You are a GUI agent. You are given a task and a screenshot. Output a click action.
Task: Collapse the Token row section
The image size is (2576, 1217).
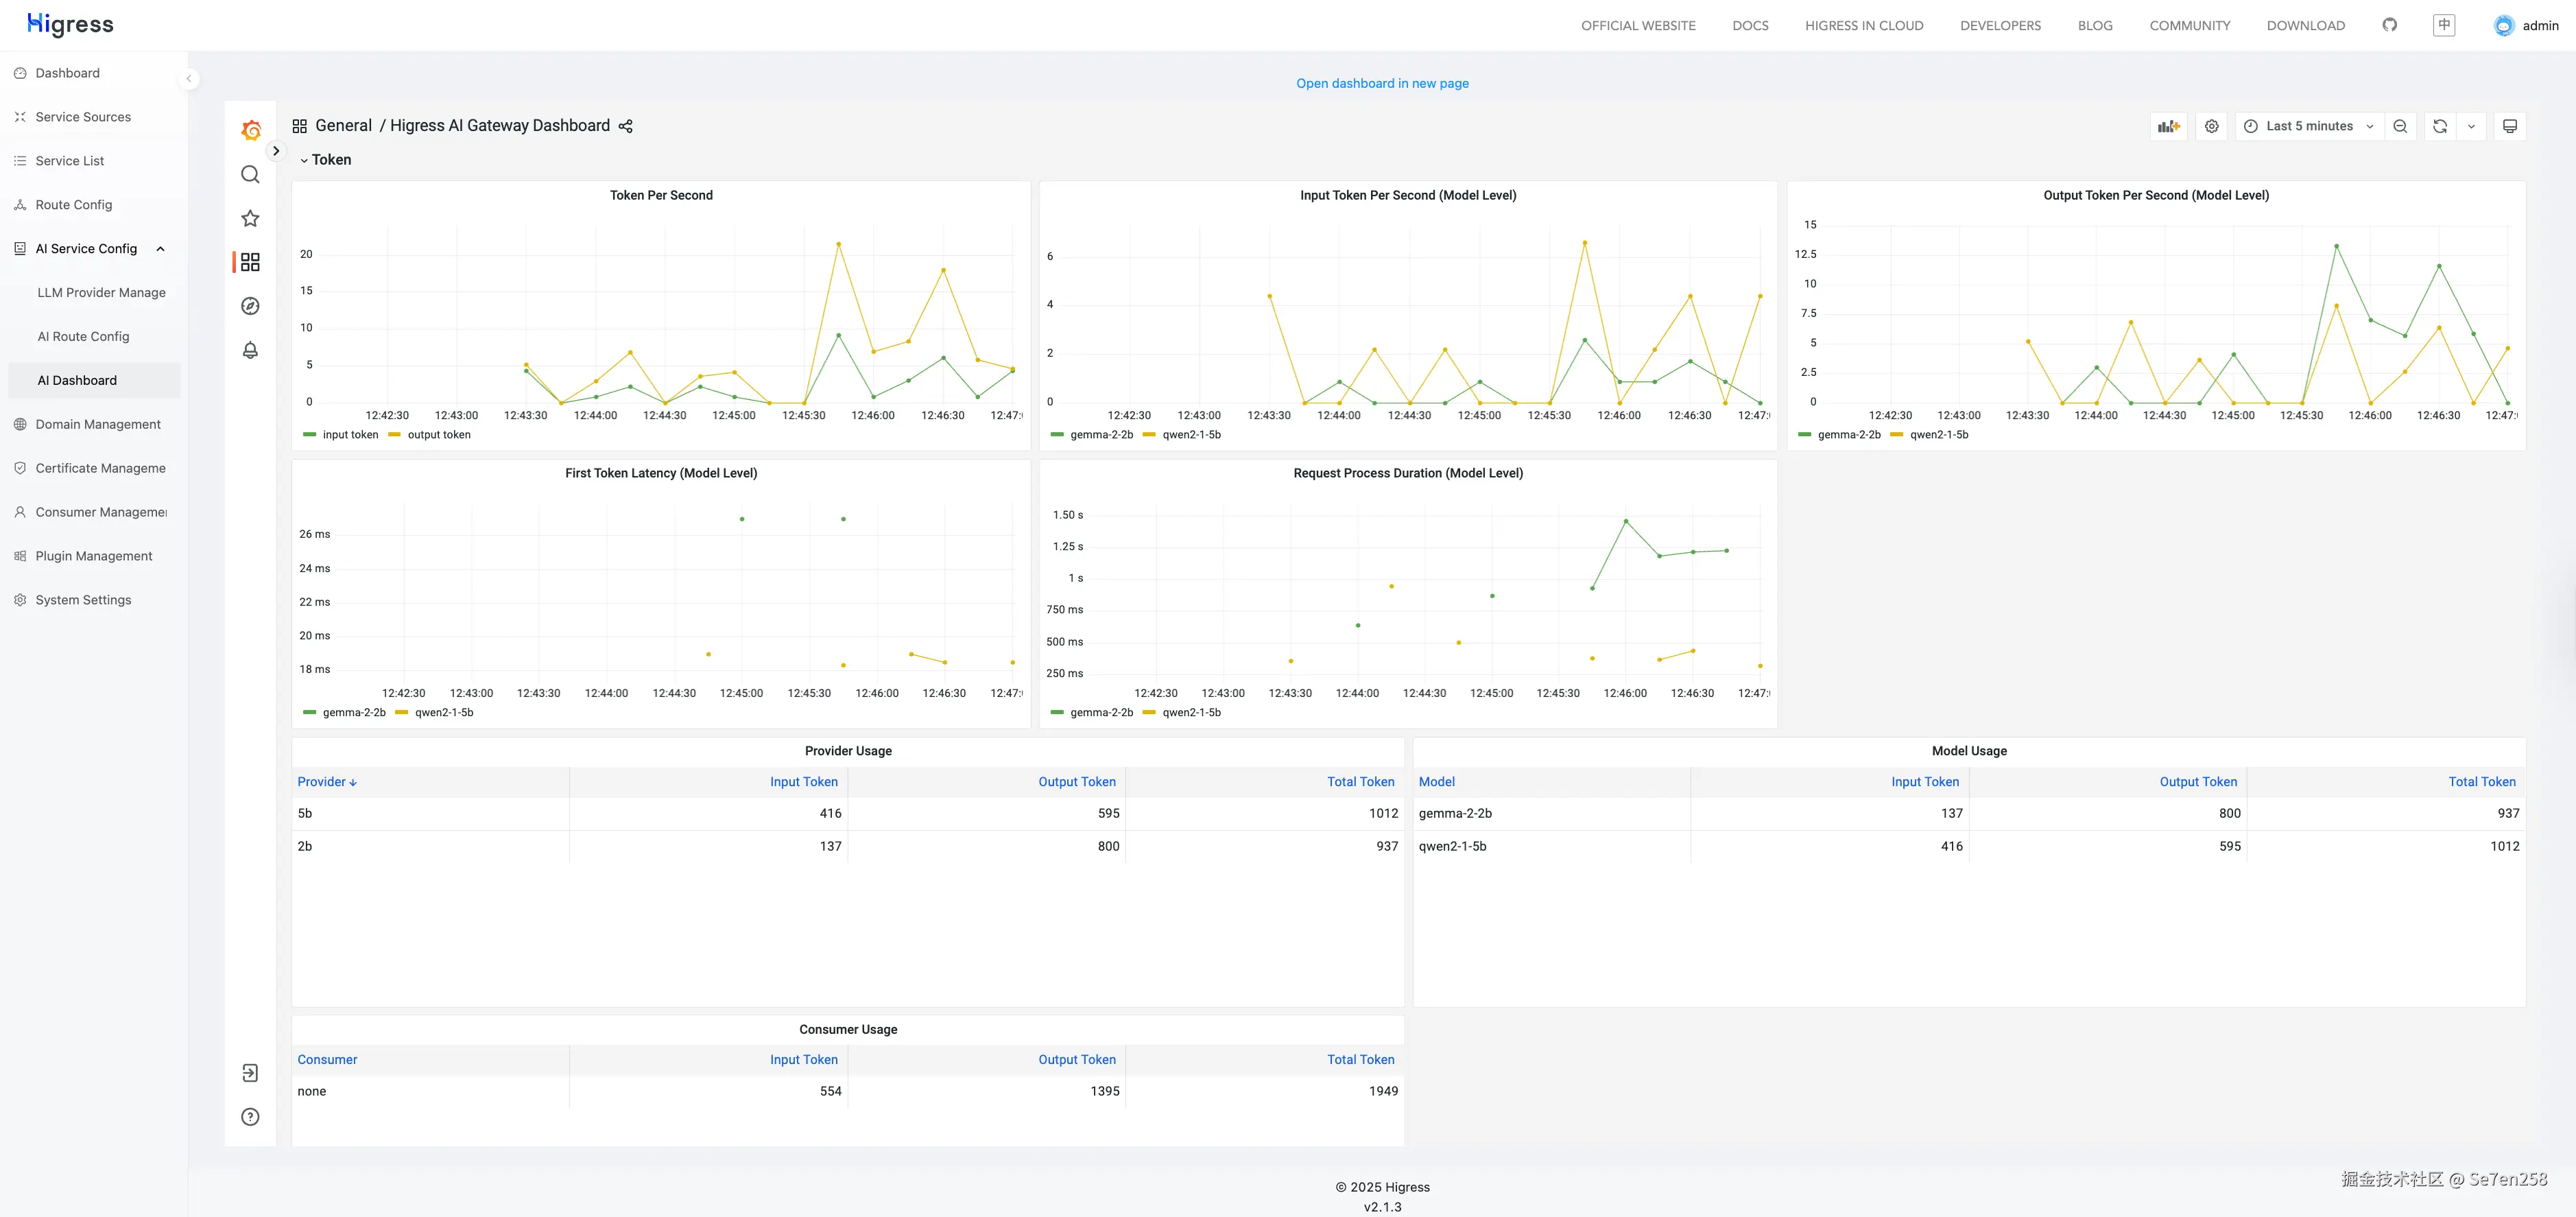coord(325,160)
